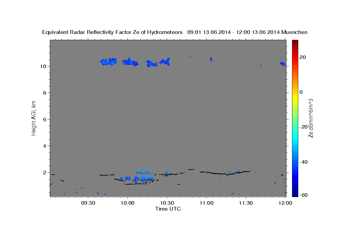Click the height tick label 10
Viewport: 354px width, 236px height.
[x=43, y=66]
